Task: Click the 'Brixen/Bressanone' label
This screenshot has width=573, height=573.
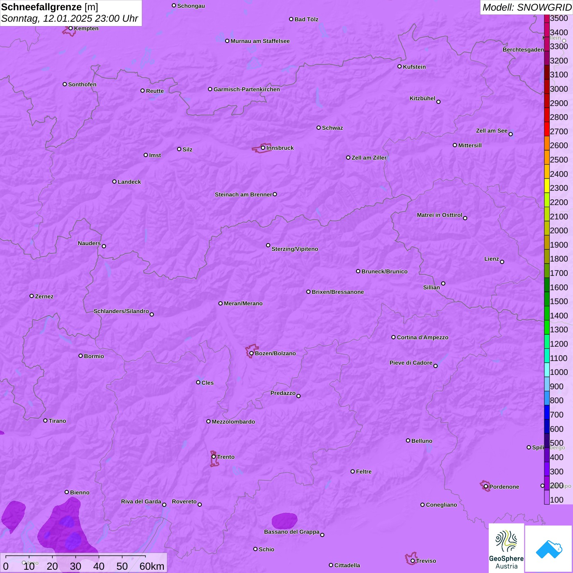Action: [x=338, y=292]
